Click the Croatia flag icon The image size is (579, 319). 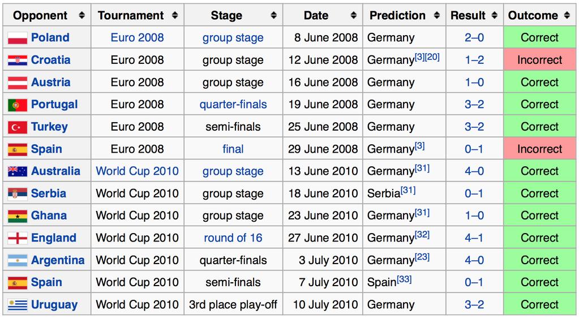(x=18, y=60)
